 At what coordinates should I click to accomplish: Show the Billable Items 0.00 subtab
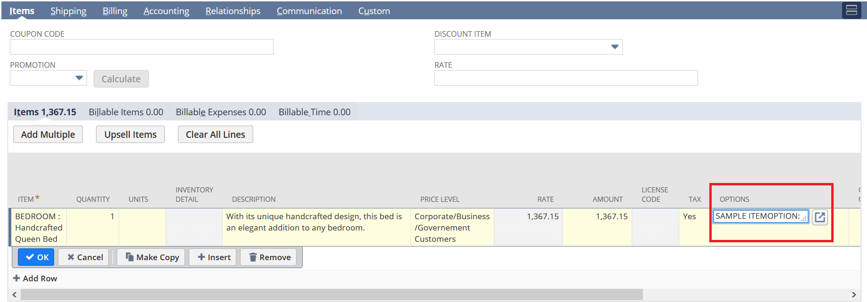pos(126,112)
